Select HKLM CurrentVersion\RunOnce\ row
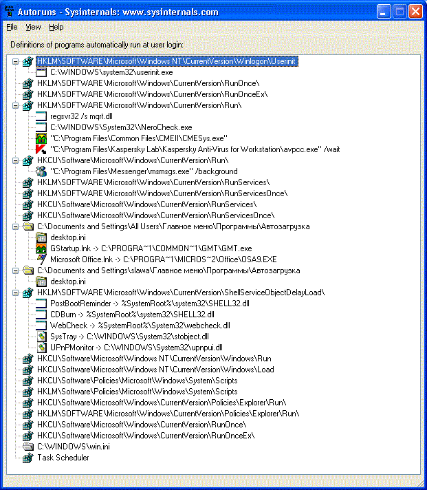 click(149, 83)
